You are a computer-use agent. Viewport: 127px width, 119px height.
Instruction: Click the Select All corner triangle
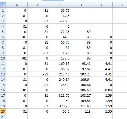click(3, 5)
